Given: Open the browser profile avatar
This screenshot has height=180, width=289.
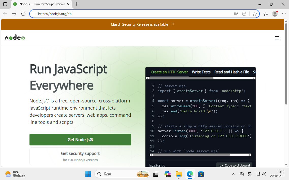Looking at the screenshot, I should click(x=275, y=14).
